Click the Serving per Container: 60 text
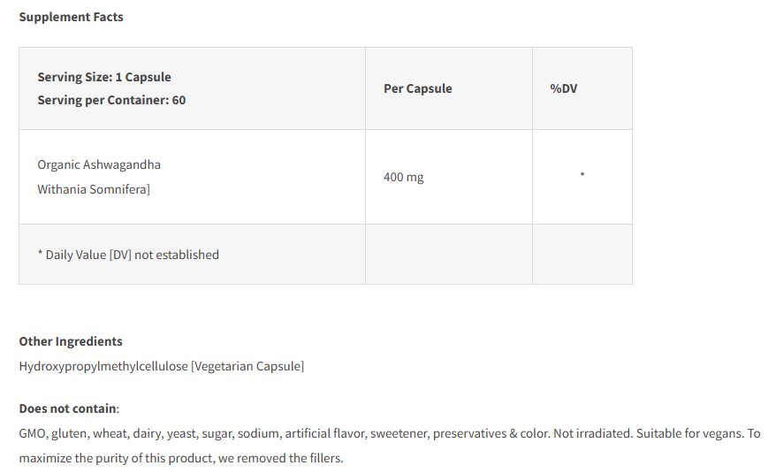The height and width of the screenshot is (473, 776). [x=111, y=100]
